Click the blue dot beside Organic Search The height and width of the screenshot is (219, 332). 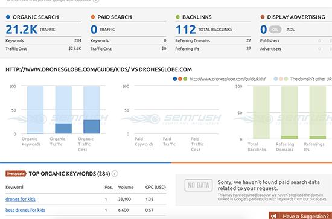click(8, 17)
